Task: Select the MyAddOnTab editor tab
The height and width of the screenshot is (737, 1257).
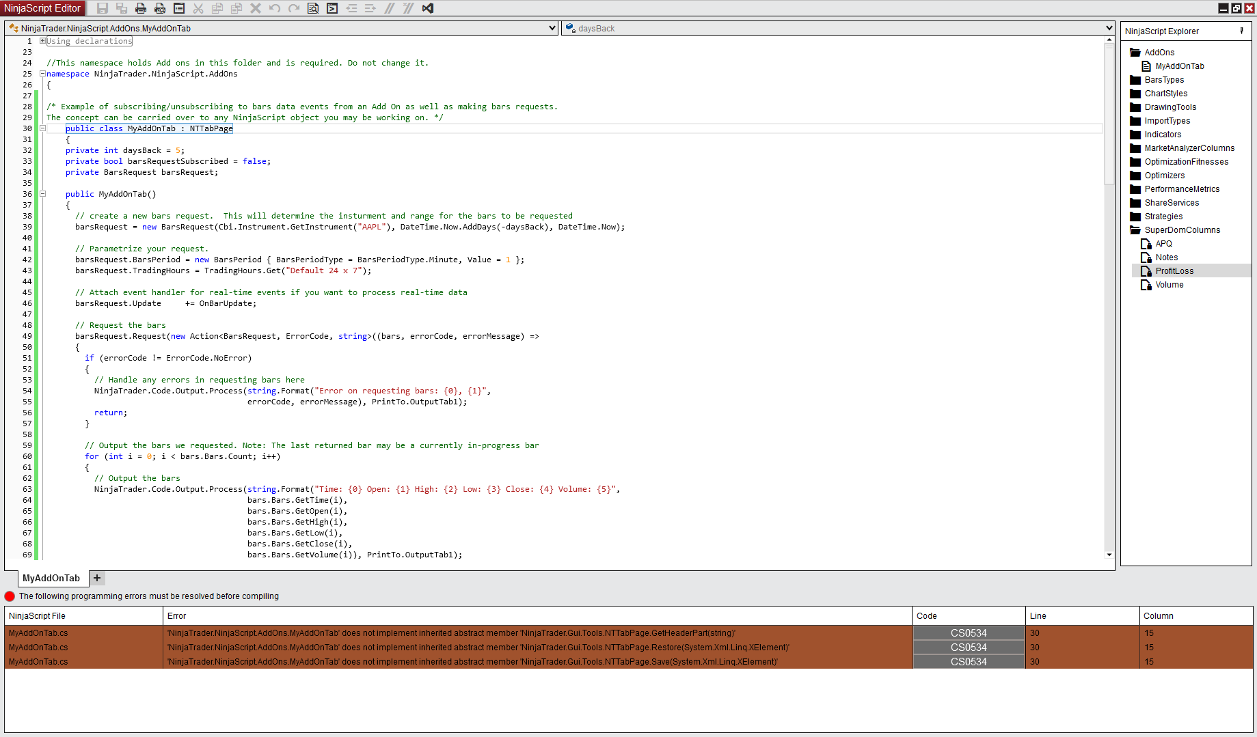Action: pyautogui.click(x=51, y=578)
